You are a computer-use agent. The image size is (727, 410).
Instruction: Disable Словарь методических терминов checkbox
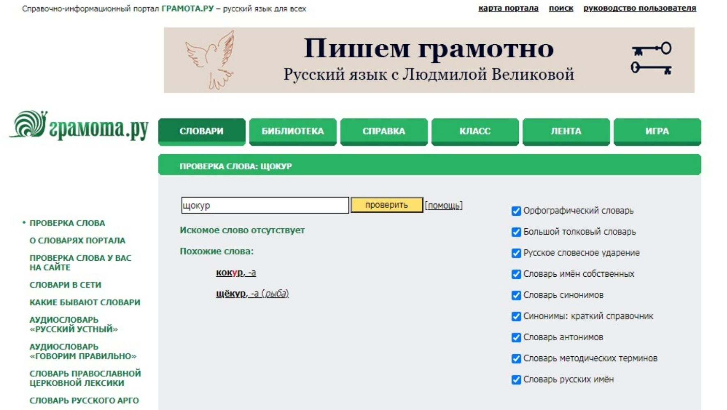point(516,359)
